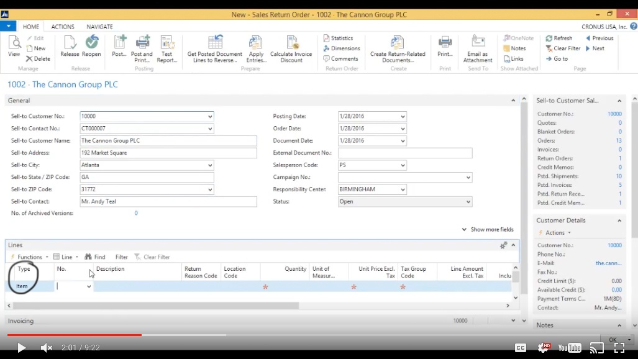Play the video
Viewport: 638px width, 359px height.
pyautogui.click(x=21, y=348)
